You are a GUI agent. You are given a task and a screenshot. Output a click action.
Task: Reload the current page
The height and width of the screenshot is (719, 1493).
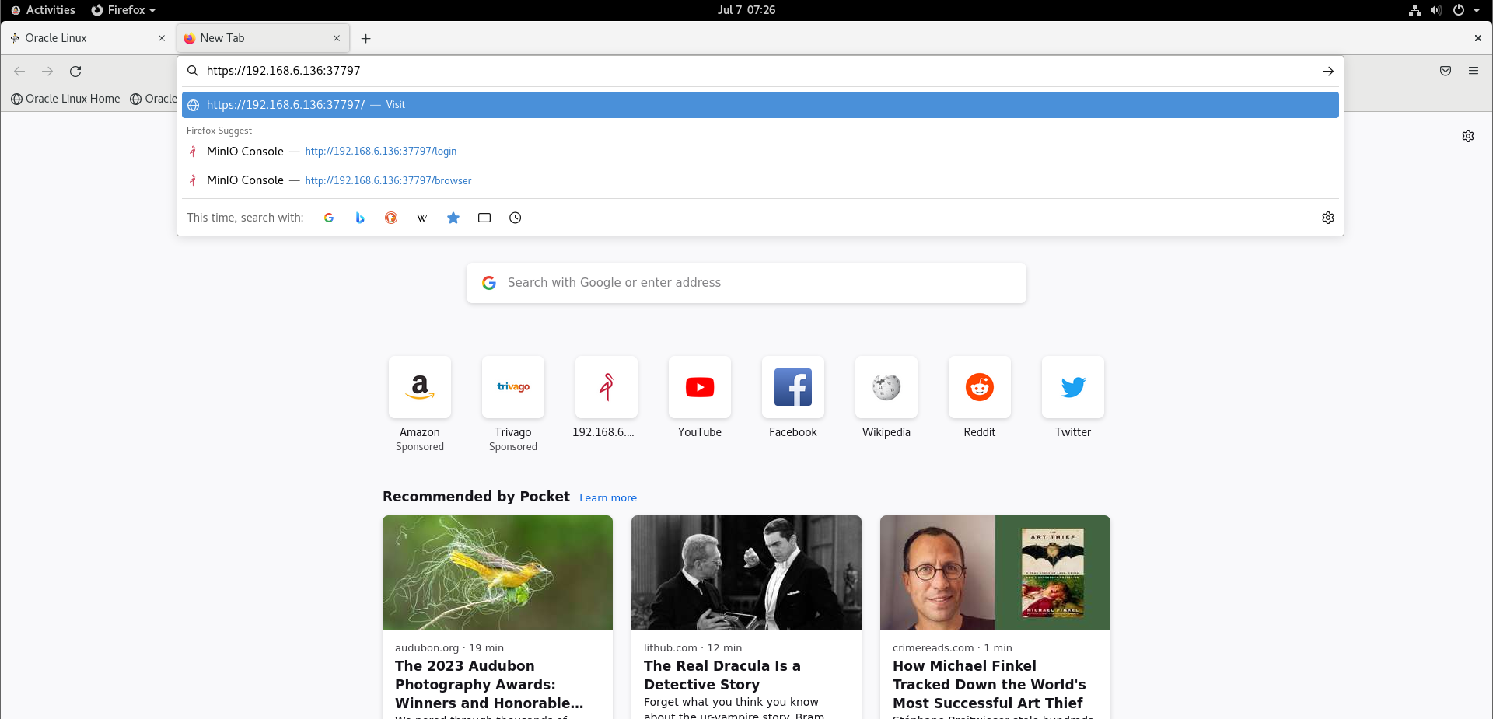tap(75, 71)
